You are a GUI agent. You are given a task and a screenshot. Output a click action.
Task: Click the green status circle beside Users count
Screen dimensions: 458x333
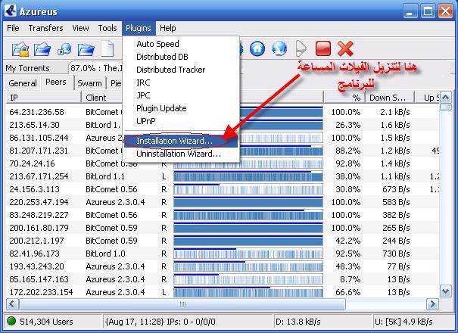pos(11,321)
